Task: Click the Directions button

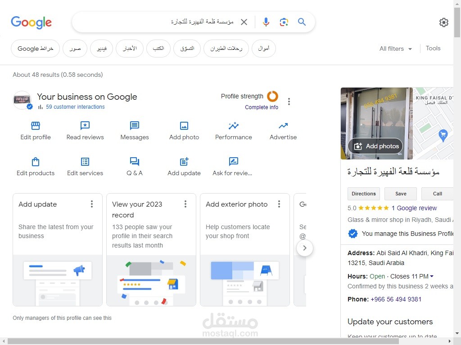Action: point(364,194)
